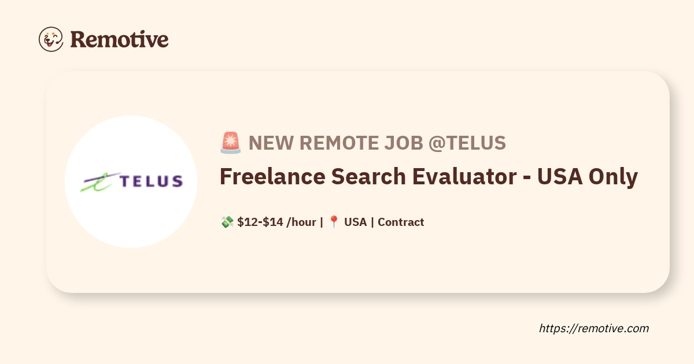Click the @TELUS company mention
This screenshot has width=694, height=364.
point(467,143)
